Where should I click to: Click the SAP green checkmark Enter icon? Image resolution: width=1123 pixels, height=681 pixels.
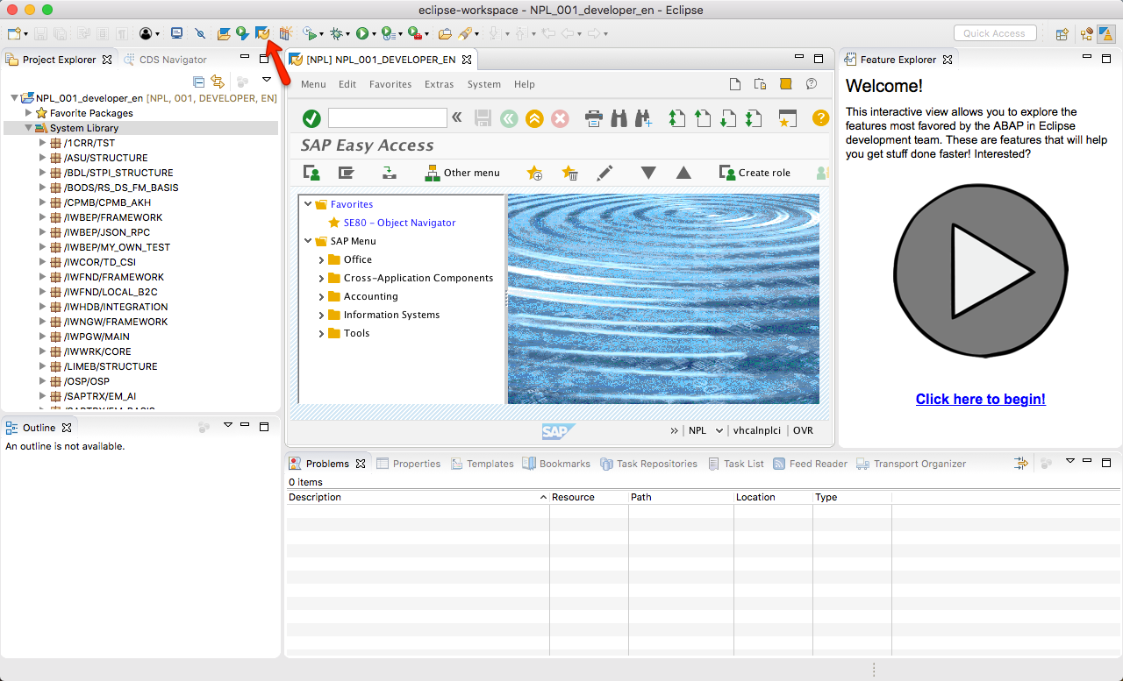[x=311, y=118]
